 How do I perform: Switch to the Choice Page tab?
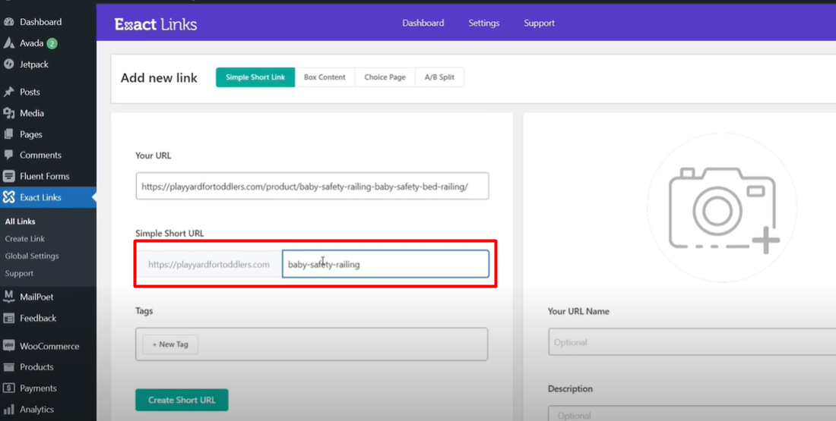click(385, 77)
